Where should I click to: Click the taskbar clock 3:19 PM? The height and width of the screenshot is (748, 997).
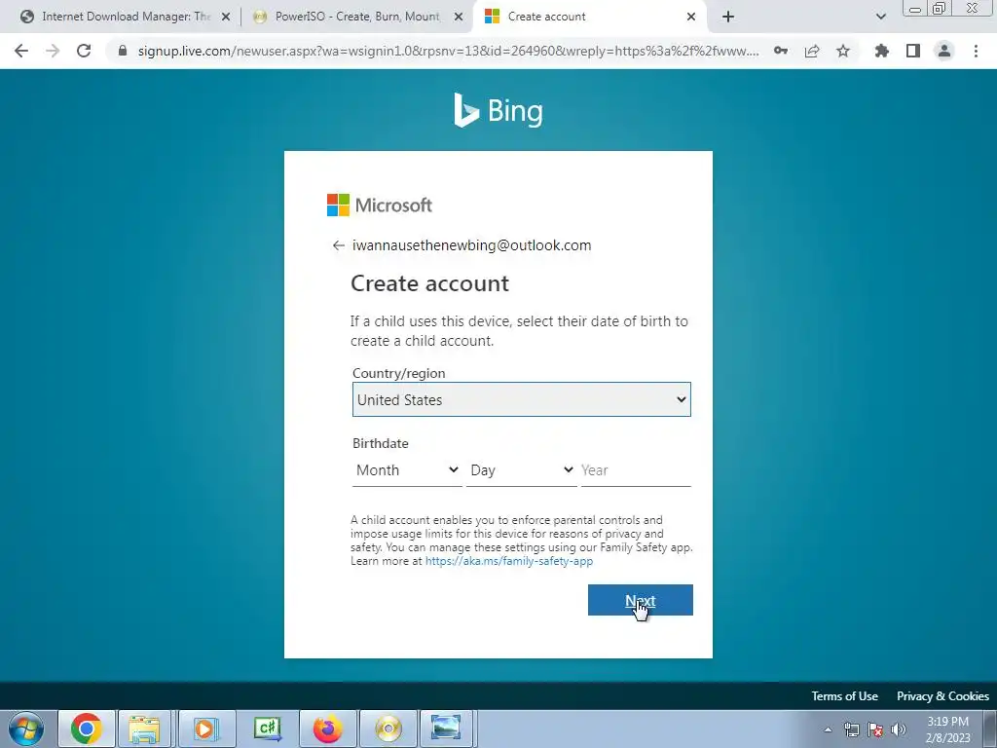click(947, 722)
